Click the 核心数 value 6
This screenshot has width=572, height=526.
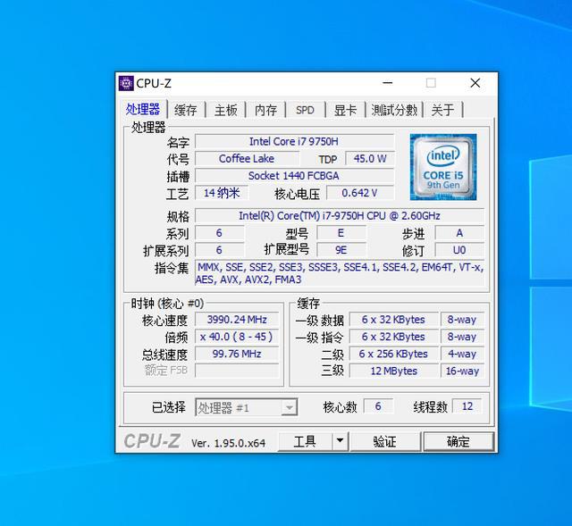point(378,406)
